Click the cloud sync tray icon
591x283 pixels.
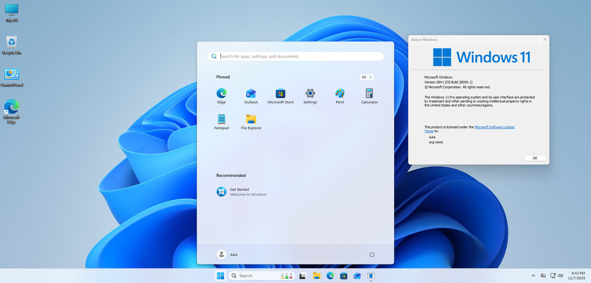(x=543, y=276)
